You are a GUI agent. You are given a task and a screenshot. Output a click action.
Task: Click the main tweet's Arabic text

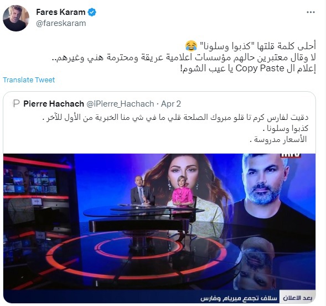pyautogui.click(x=184, y=57)
